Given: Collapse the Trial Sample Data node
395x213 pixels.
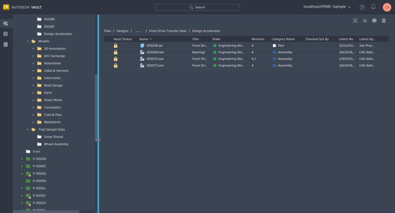Looking at the screenshot, I should click(28, 129).
